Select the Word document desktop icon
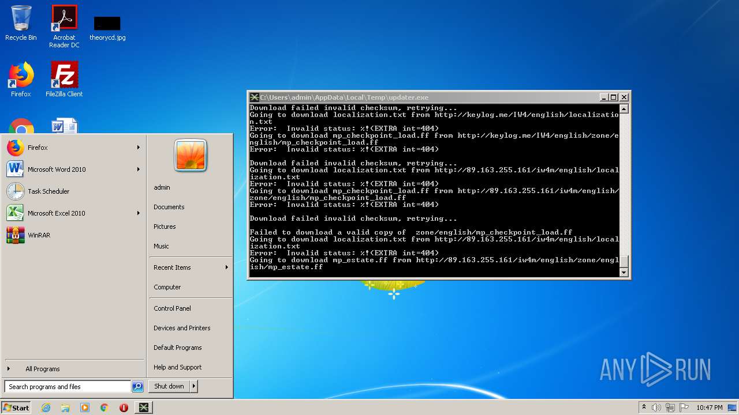 point(64,127)
